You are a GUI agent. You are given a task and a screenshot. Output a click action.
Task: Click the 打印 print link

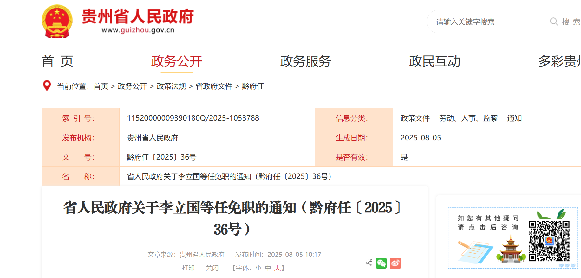(188, 268)
